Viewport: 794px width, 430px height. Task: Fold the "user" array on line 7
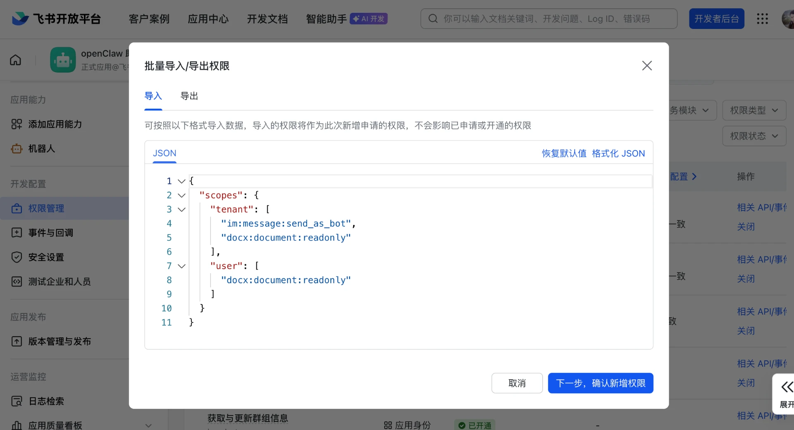(x=182, y=266)
